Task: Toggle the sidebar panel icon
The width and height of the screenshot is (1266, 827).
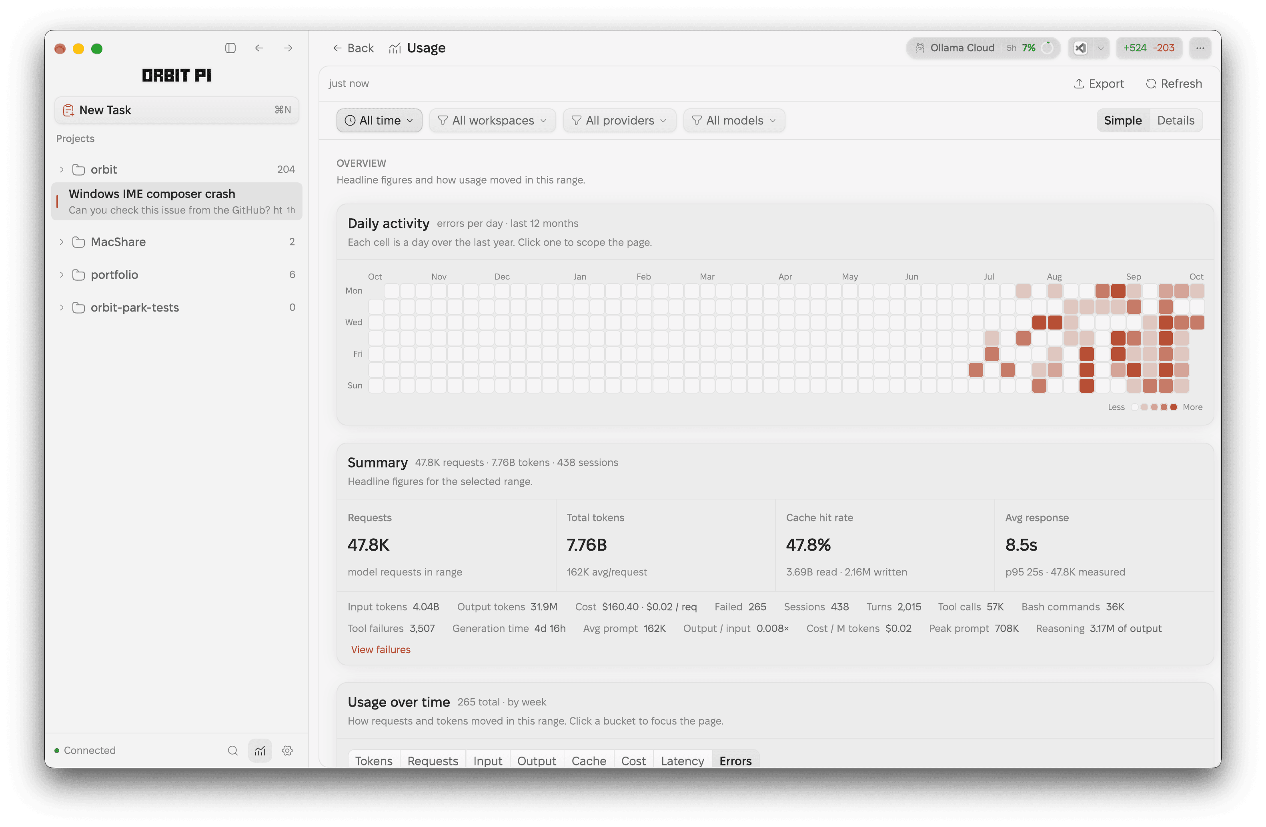Action: [x=230, y=48]
